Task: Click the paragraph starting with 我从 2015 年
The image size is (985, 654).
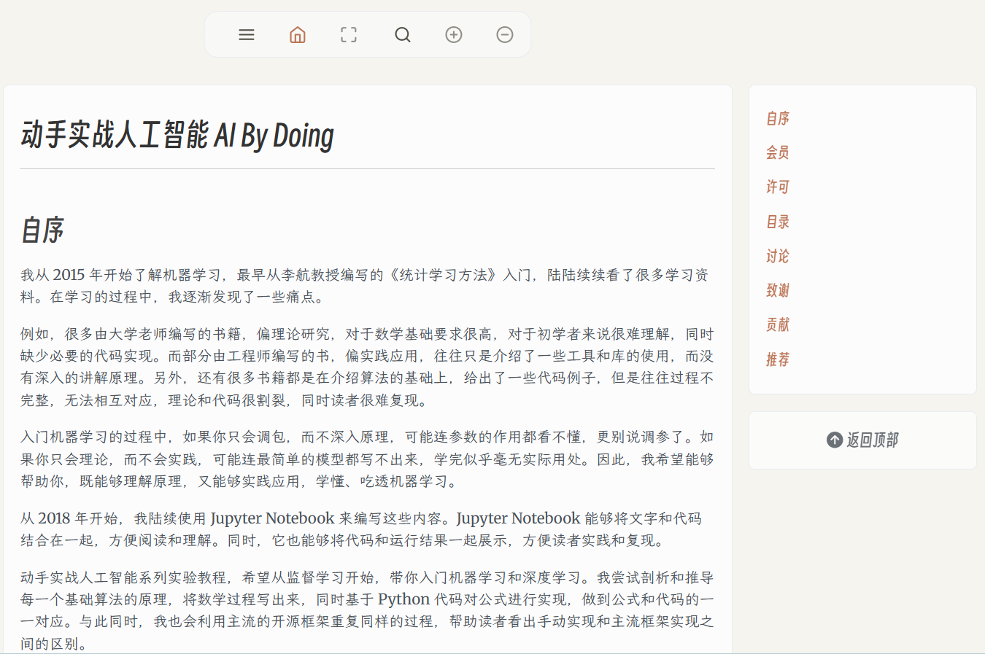Action: 365,286
